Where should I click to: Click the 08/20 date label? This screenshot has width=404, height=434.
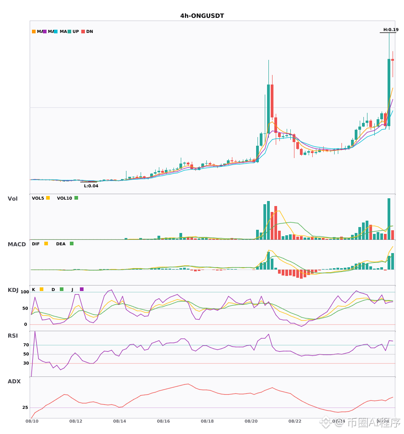coord(251,421)
